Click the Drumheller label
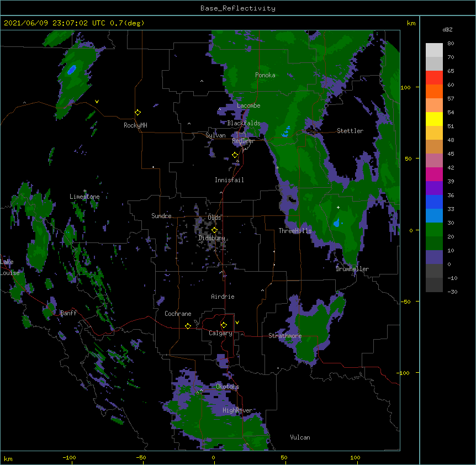This screenshot has width=476, height=465. [352, 269]
